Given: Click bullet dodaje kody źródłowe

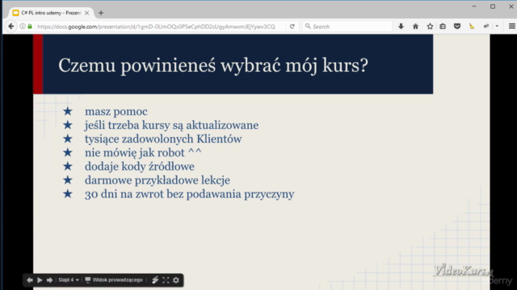Looking at the screenshot, I should coord(140,167).
